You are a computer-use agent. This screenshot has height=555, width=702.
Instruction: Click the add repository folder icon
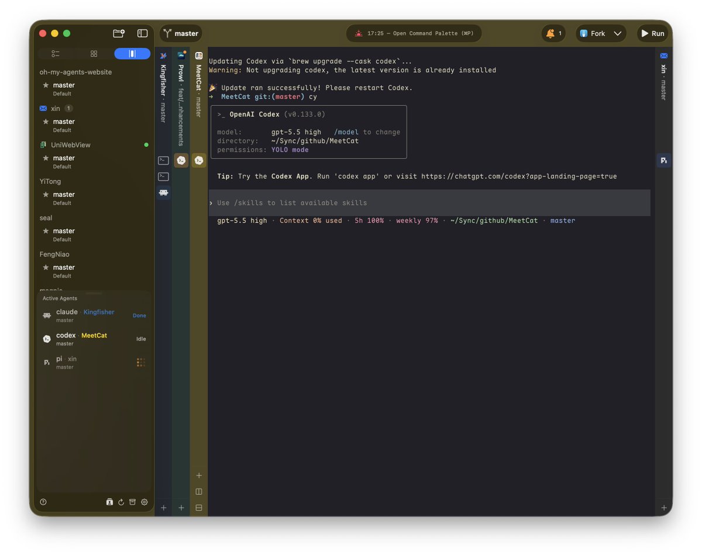[x=119, y=33]
